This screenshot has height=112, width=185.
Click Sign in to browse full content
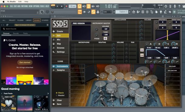pos(25,25)
